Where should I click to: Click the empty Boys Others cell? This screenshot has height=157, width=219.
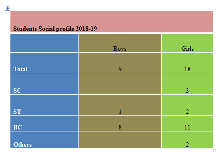[x=120, y=140]
